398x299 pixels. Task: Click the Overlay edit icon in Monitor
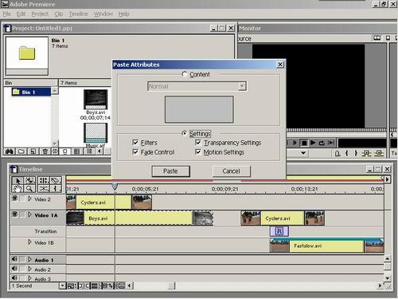tap(379, 153)
